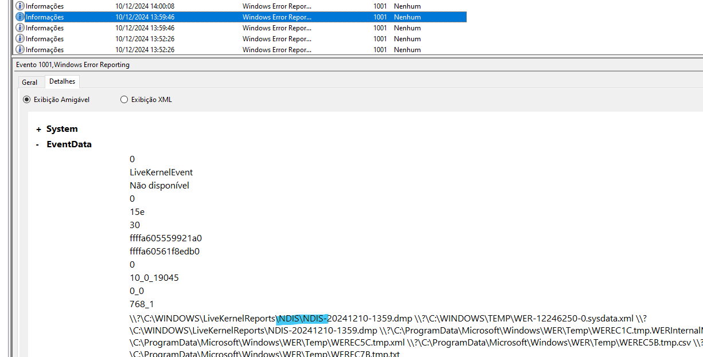Screen dimensions: 703x357
Task: Click the Windows Error Repor... source in the 14:00:08 row
Action: [x=277, y=6]
